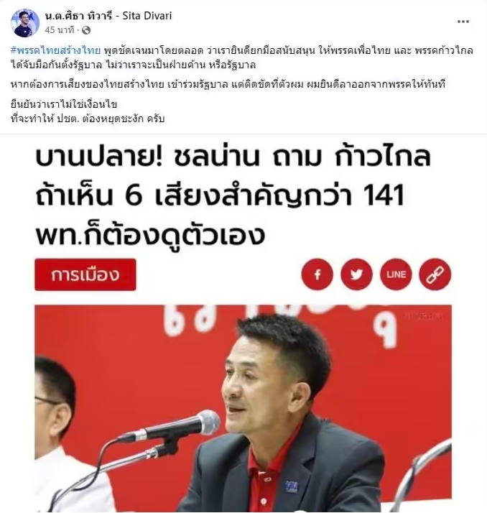Viewport: 487px width, 513px height.
Task: Share article using the LINE icon
Action: tap(396, 274)
